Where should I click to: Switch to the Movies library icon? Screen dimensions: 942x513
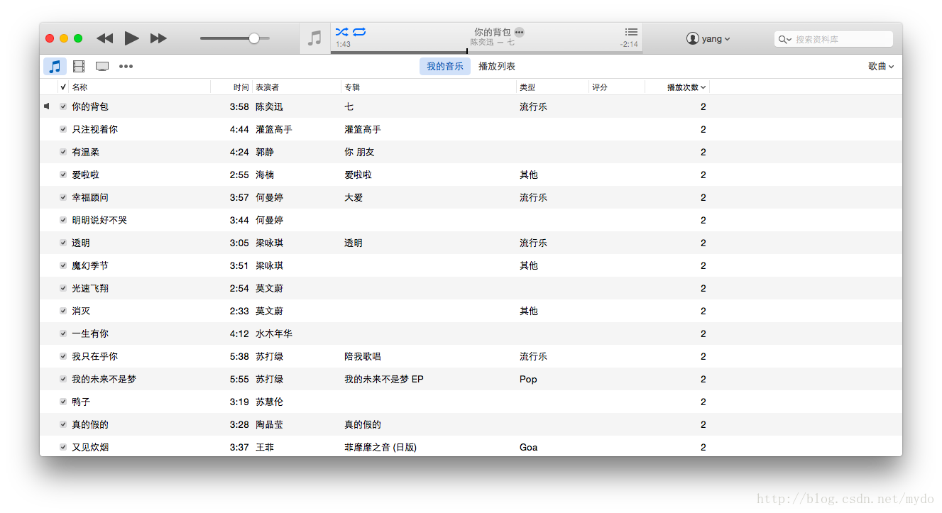79,67
